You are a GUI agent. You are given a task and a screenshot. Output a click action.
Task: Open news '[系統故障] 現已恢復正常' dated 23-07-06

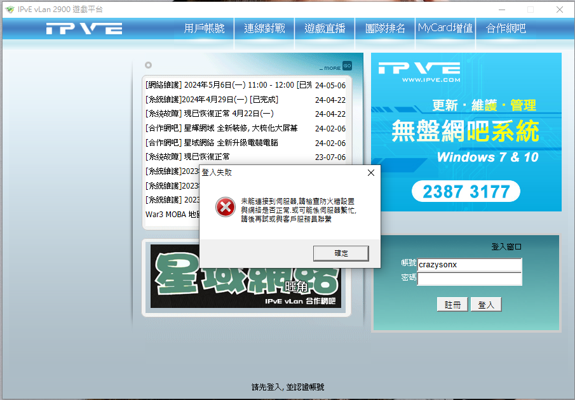[187, 157]
